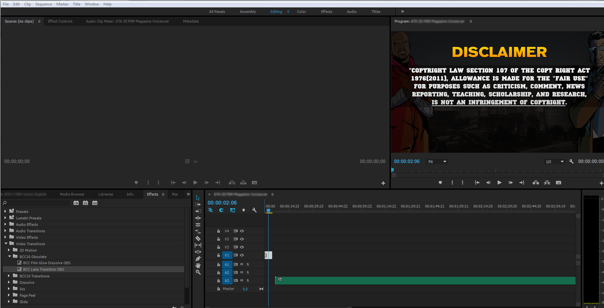Collapse the BCC10 Obsolete folder

pos(9,257)
